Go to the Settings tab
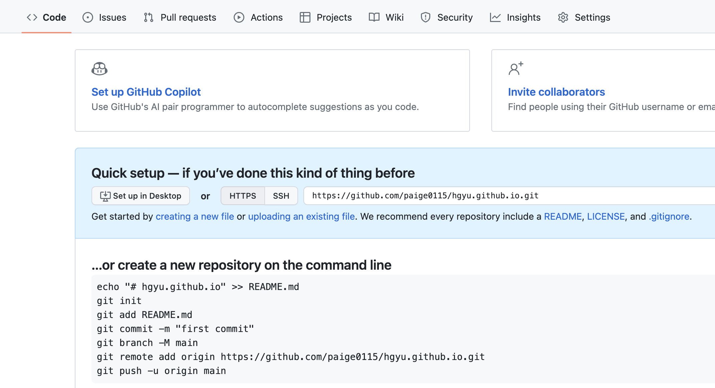The height and width of the screenshot is (388, 715). pos(592,17)
